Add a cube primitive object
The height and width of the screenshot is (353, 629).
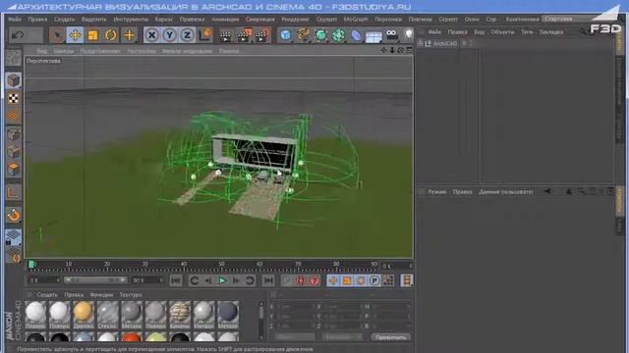pos(286,35)
